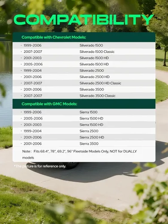Click years '1999-2006' beside Silverado 1500

pyautogui.click(x=33, y=45)
